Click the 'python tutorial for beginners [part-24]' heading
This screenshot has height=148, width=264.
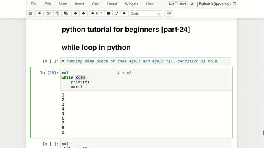click(126, 30)
